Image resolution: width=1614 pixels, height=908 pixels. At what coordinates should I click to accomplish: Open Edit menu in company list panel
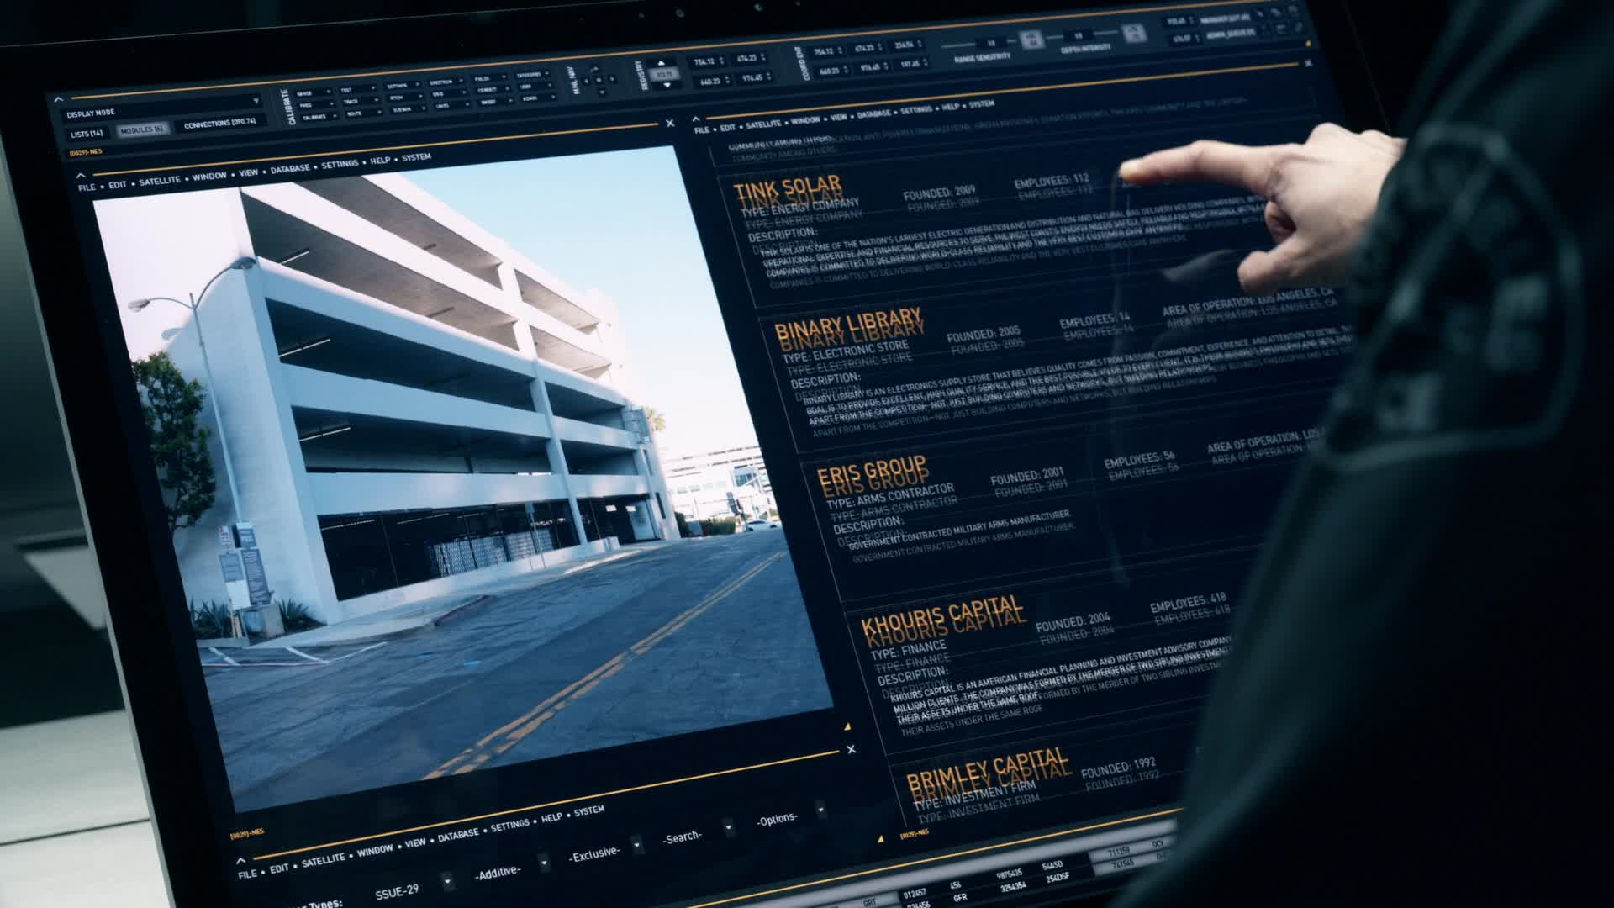tap(727, 128)
